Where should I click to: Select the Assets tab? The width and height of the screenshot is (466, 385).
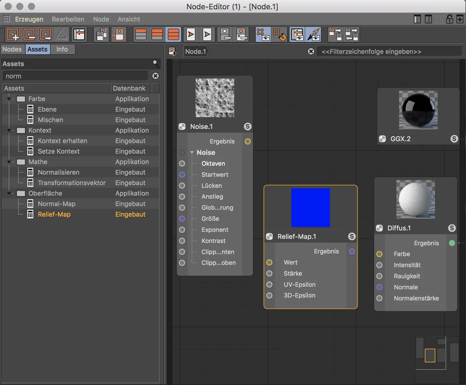[37, 49]
